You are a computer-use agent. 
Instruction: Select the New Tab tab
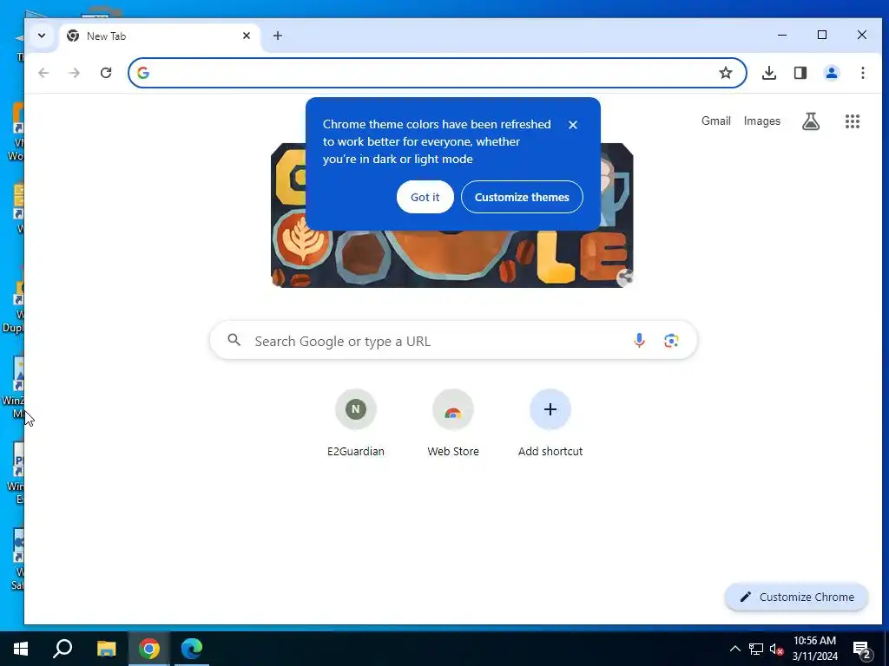160,36
